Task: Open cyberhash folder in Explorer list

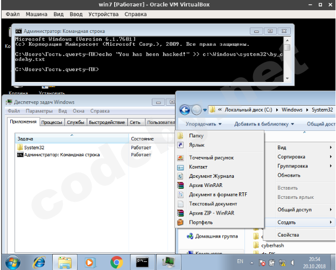Action: tap(269, 245)
